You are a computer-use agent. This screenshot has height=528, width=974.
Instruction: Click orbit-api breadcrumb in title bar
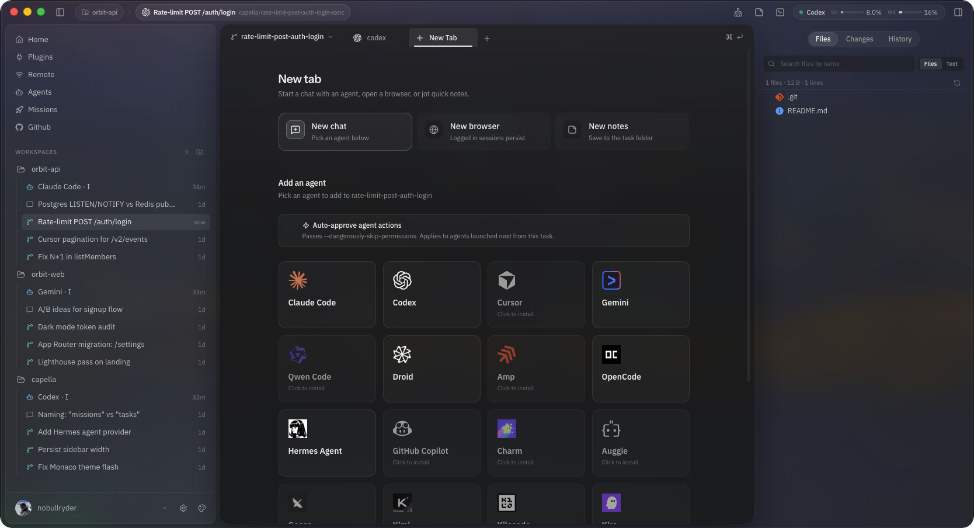pyautogui.click(x=100, y=12)
